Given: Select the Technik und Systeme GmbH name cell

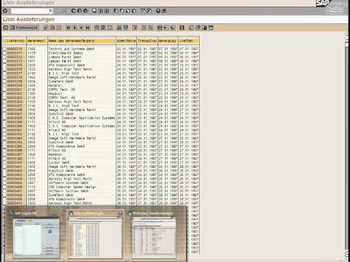Looking at the screenshot, I should [x=82, y=49].
